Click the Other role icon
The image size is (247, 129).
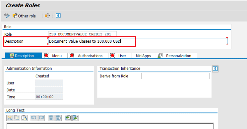pyautogui.click(x=15, y=16)
